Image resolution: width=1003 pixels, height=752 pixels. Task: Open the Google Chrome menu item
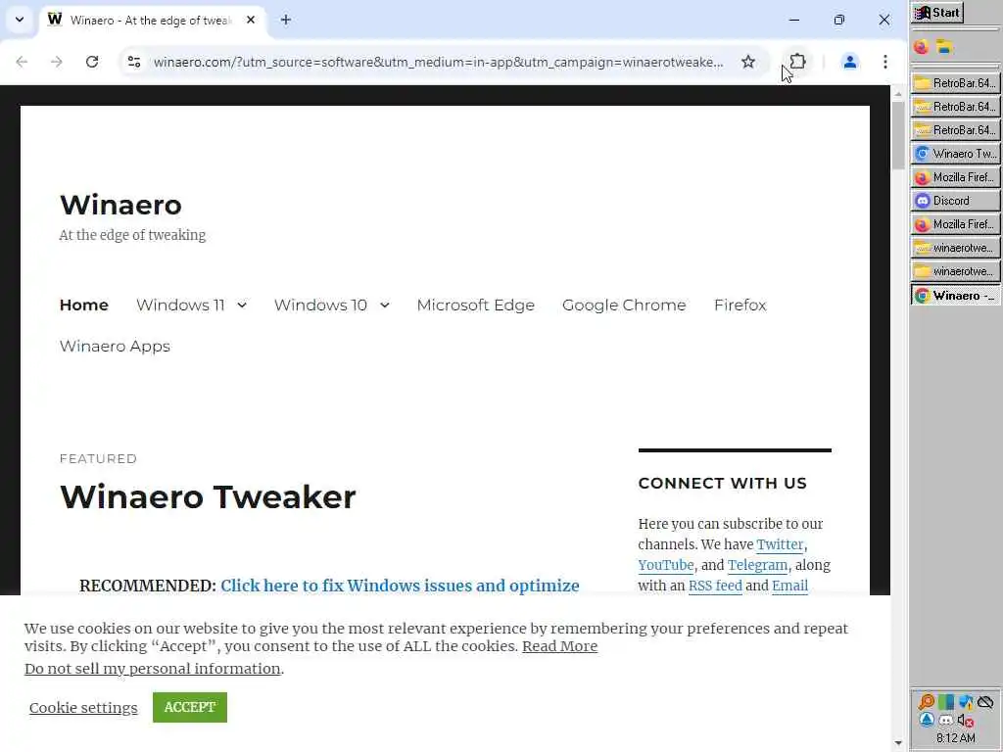click(624, 305)
